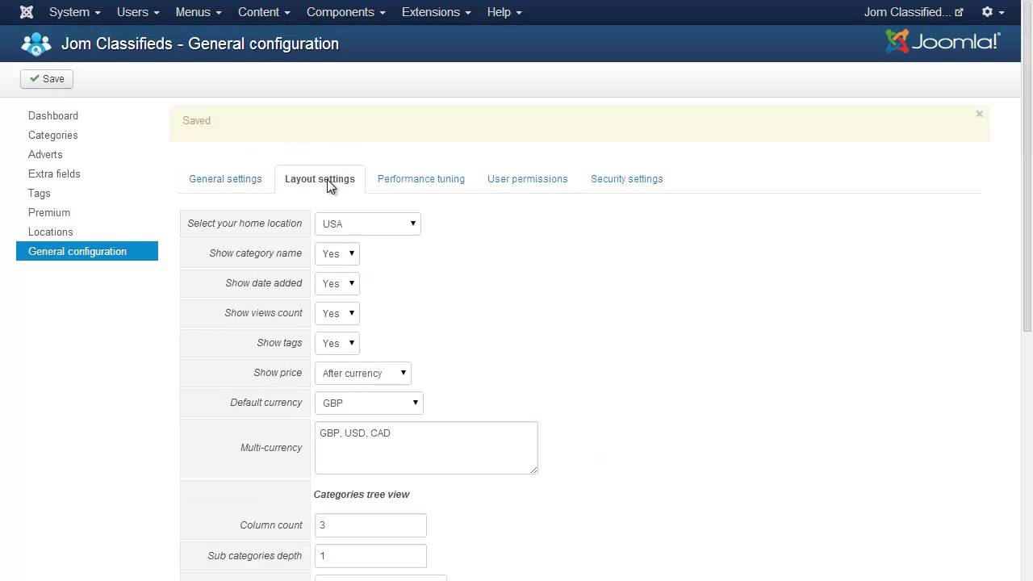This screenshot has height=581, width=1033.
Task: Switch to the Security settings tab
Action: tap(626, 179)
